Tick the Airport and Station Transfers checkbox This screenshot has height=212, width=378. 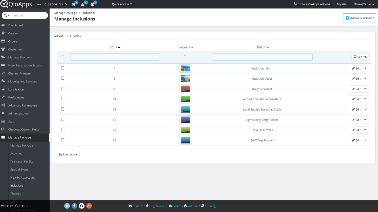click(x=63, y=99)
